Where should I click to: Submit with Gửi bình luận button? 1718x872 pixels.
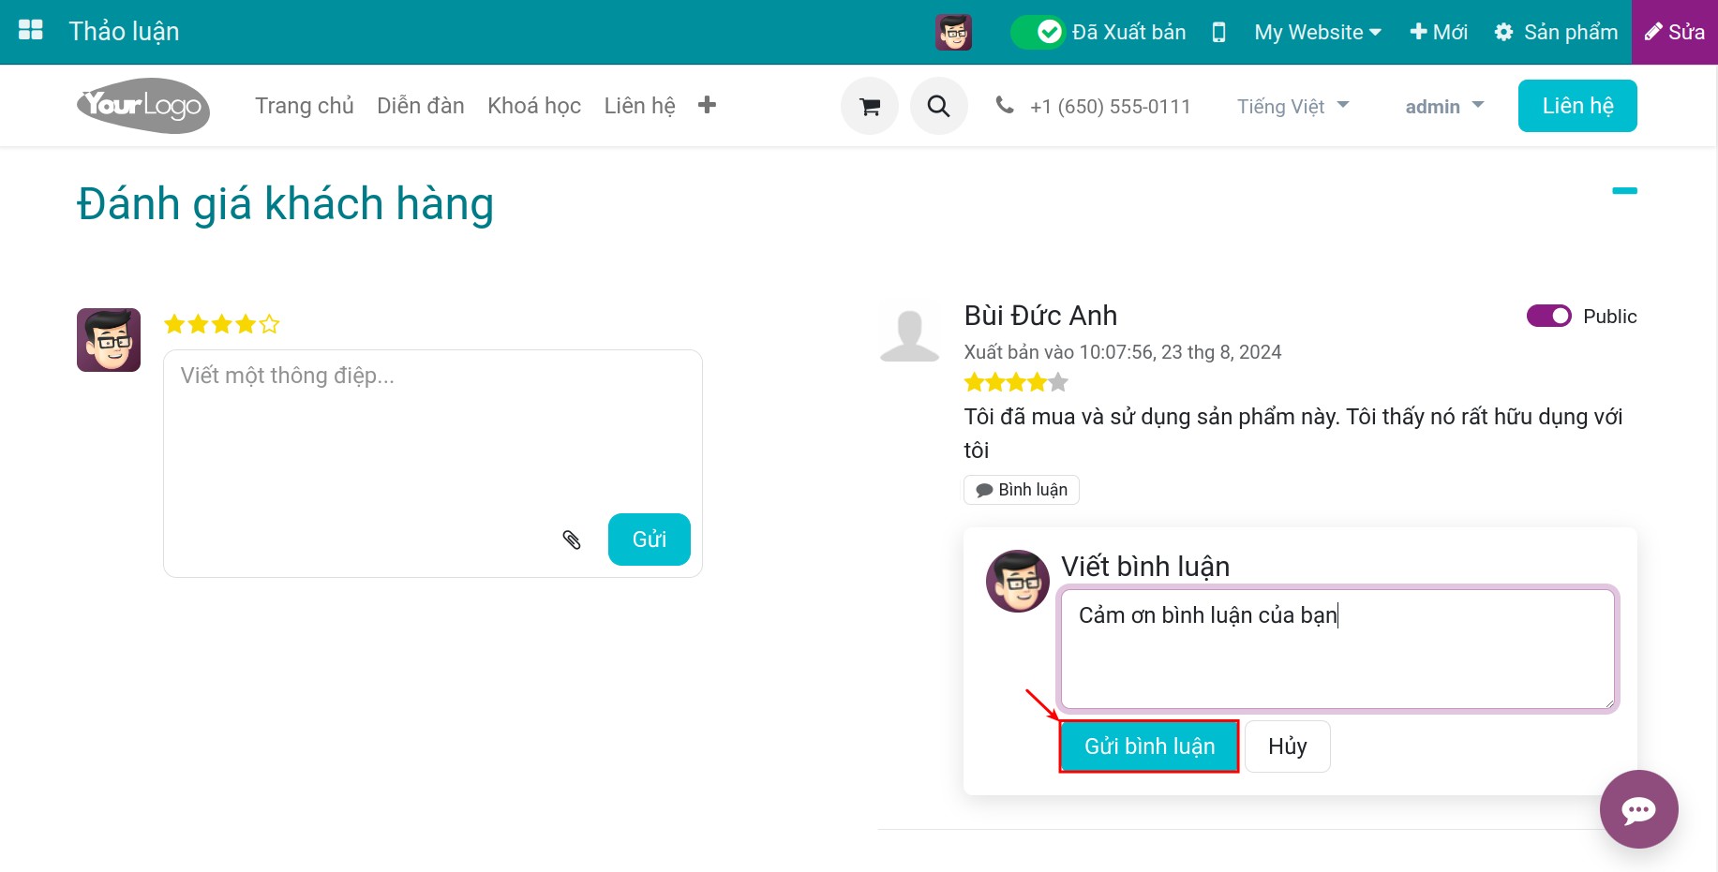click(x=1149, y=746)
